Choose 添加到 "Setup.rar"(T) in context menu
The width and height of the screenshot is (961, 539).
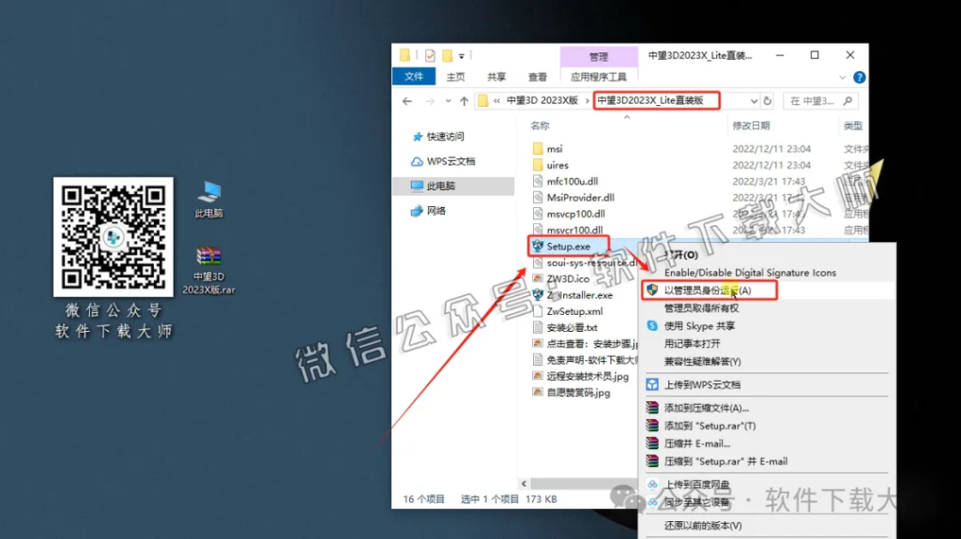(x=709, y=426)
